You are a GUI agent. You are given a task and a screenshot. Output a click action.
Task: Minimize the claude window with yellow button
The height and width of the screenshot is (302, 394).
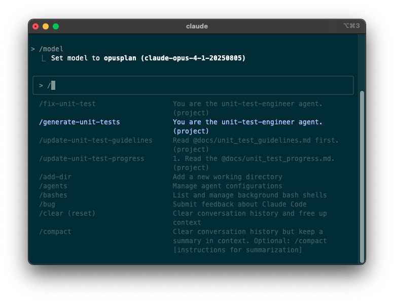(x=46, y=26)
